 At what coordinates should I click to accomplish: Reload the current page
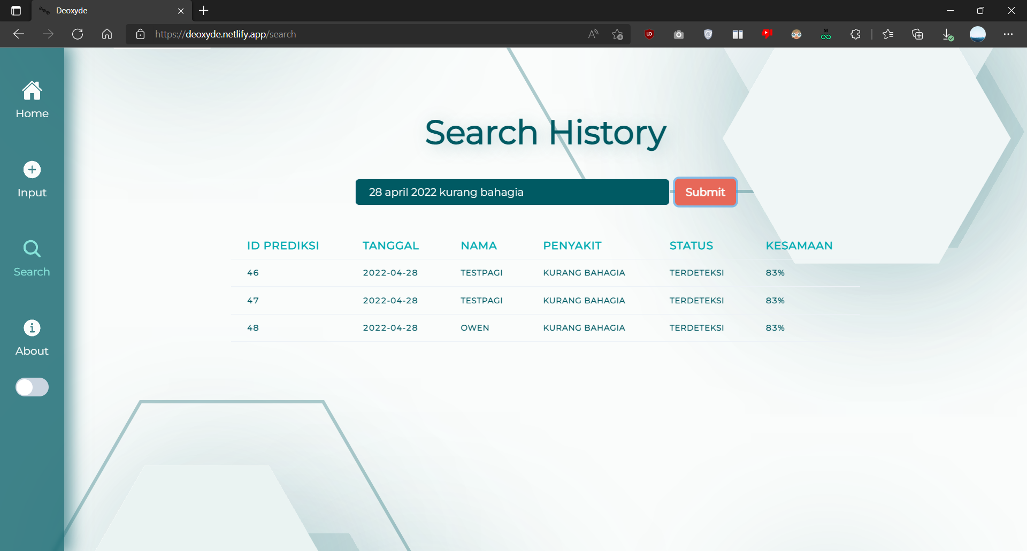(78, 34)
